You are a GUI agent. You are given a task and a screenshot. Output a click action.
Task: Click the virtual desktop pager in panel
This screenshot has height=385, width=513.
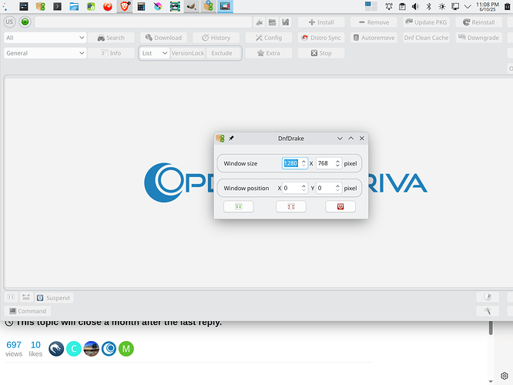[x=371, y=6]
